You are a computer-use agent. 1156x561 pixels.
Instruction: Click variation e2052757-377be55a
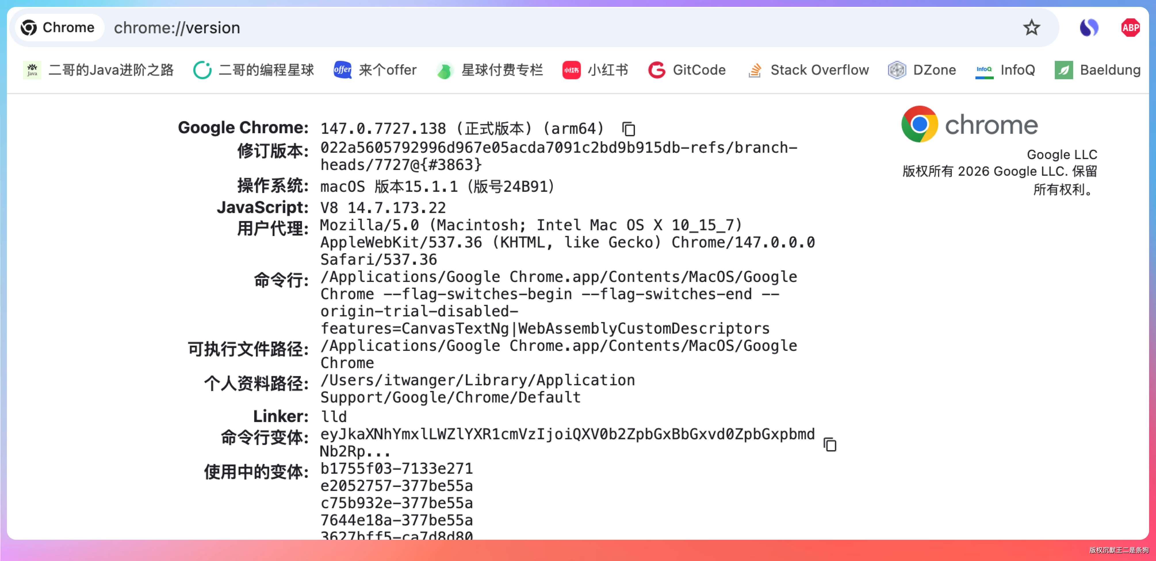(397, 486)
